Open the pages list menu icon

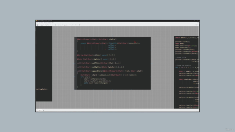(37, 110)
